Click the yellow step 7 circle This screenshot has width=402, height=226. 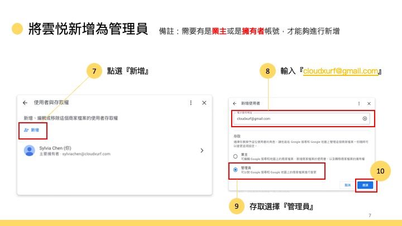coord(94,71)
